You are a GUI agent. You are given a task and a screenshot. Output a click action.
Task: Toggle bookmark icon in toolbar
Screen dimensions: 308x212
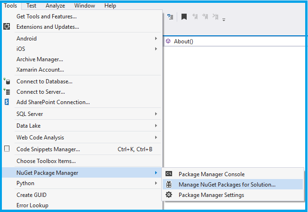pos(184,17)
